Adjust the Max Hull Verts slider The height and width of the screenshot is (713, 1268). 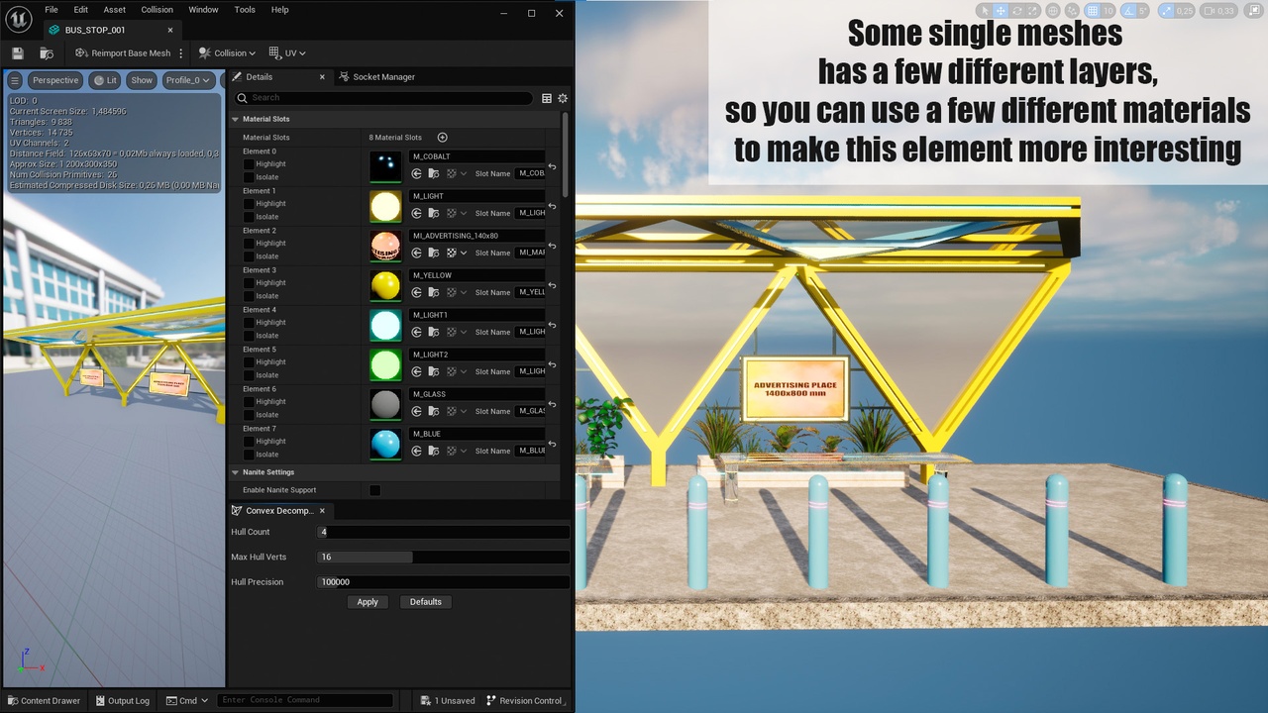coord(443,557)
